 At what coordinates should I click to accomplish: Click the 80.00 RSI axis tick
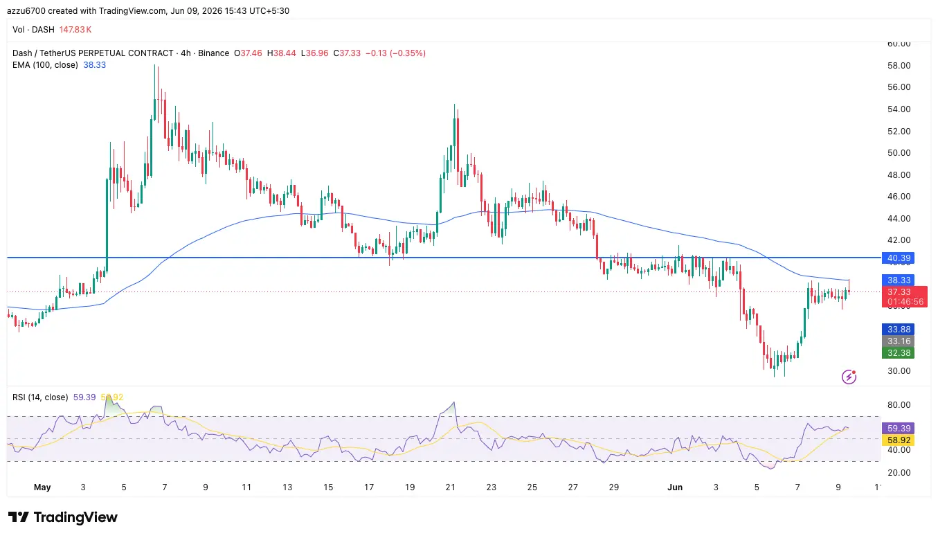(x=899, y=406)
